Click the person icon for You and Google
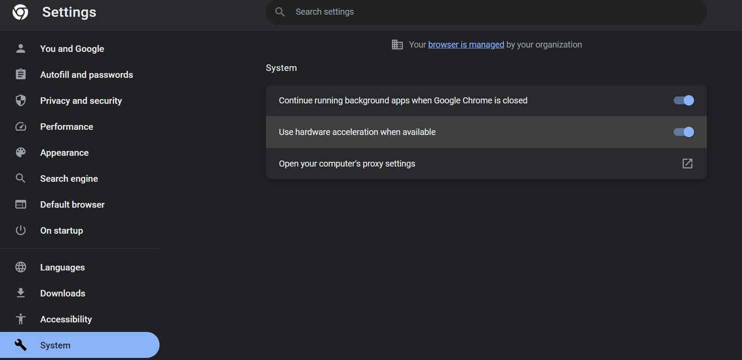The height and width of the screenshot is (360, 742). [x=21, y=49]
